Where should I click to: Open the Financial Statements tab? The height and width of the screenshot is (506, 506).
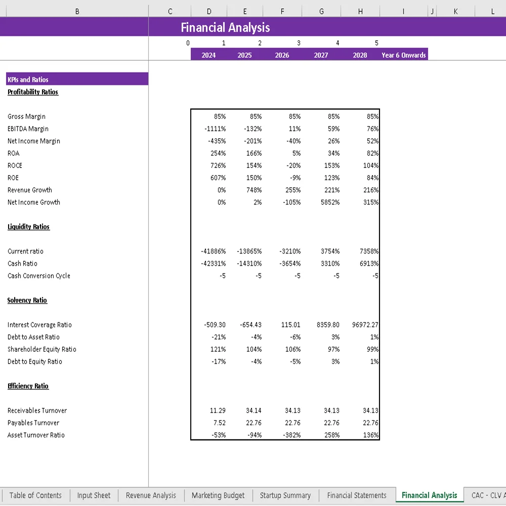coord(357,495)
